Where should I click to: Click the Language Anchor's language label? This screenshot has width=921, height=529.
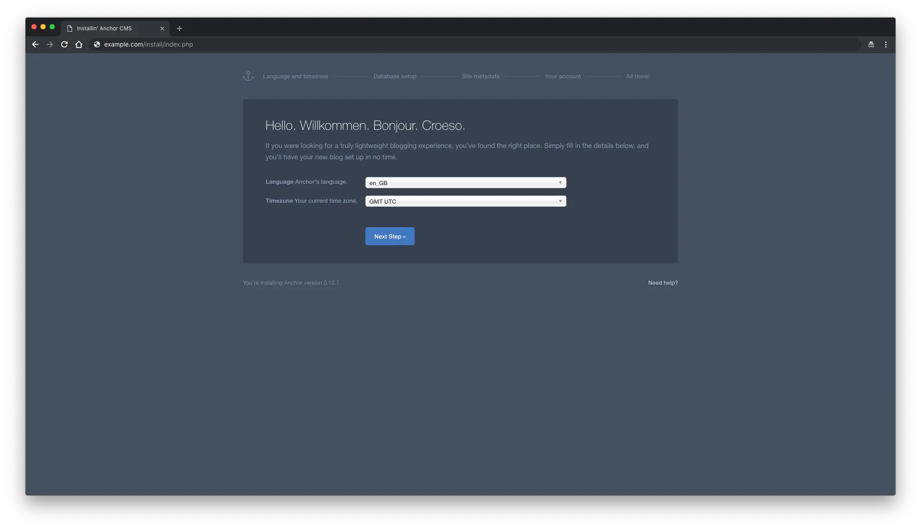[x=306, y=182]
